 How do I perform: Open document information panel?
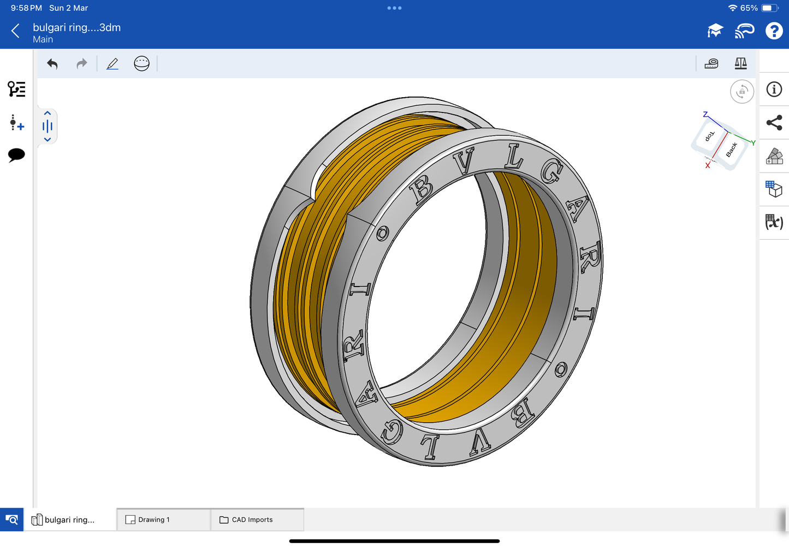[x=774, y=90]
